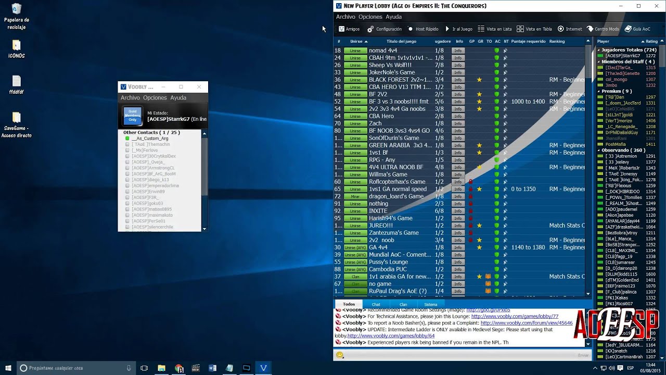The height and width of the screenshot is (375, 666).
Task: Open Ayuda menu in small Voobly window
Action: [178, 97]
